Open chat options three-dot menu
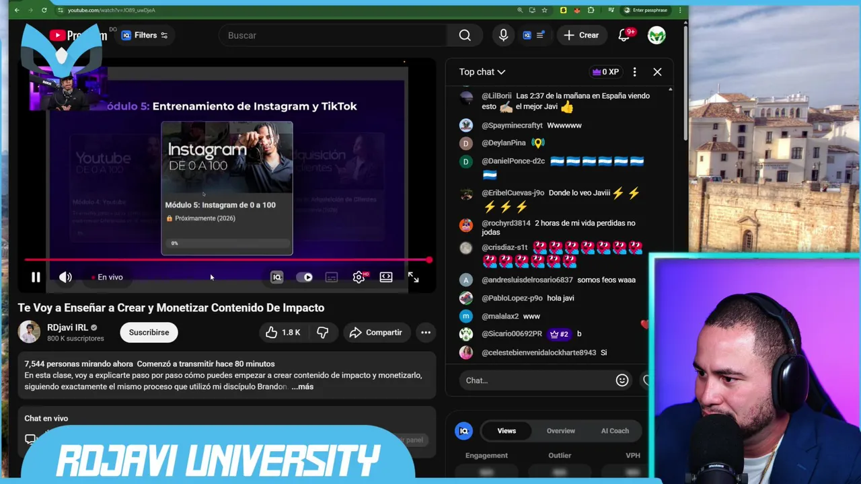Screen dimensions: 861x484 pyautogui.click(x=634, y=72)
